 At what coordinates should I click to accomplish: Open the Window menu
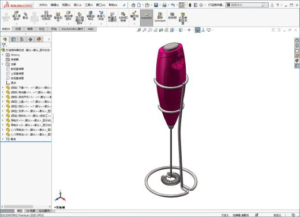pyautogui.click(x=101, y=5)
